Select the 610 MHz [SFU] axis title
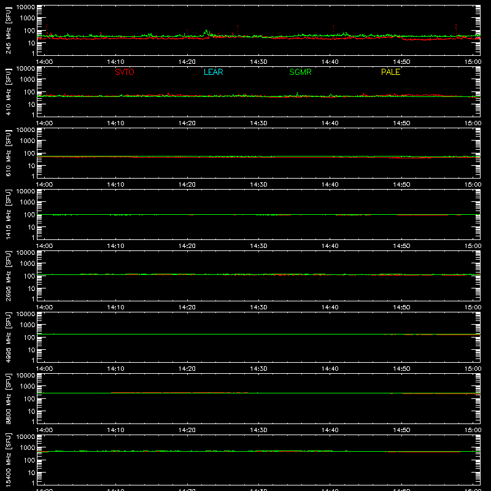Viewport: 491px width, 491px height. [8, 153]
